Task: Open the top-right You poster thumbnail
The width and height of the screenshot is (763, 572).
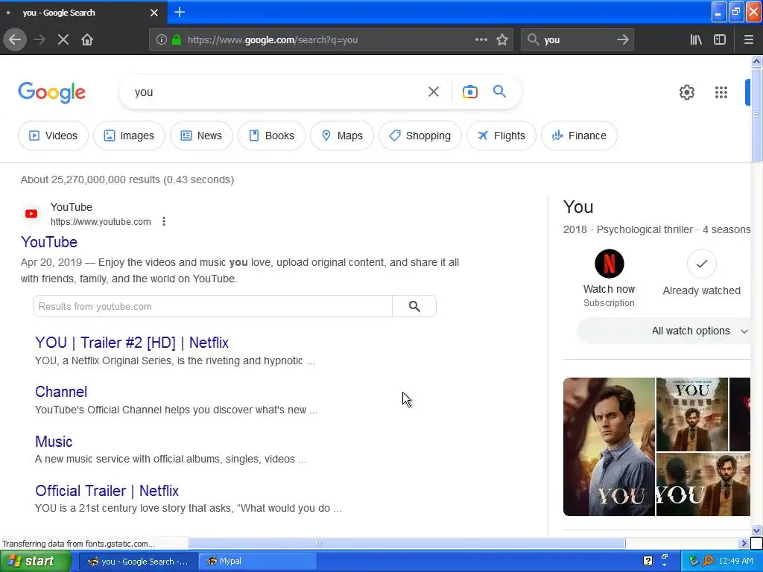Action: [x=692, y=414]
